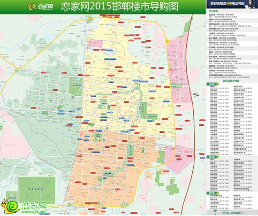Click the large green 赵王城遗址 square area
The image size is (258, 216).
pyautogui.click(x=37, y=190)
